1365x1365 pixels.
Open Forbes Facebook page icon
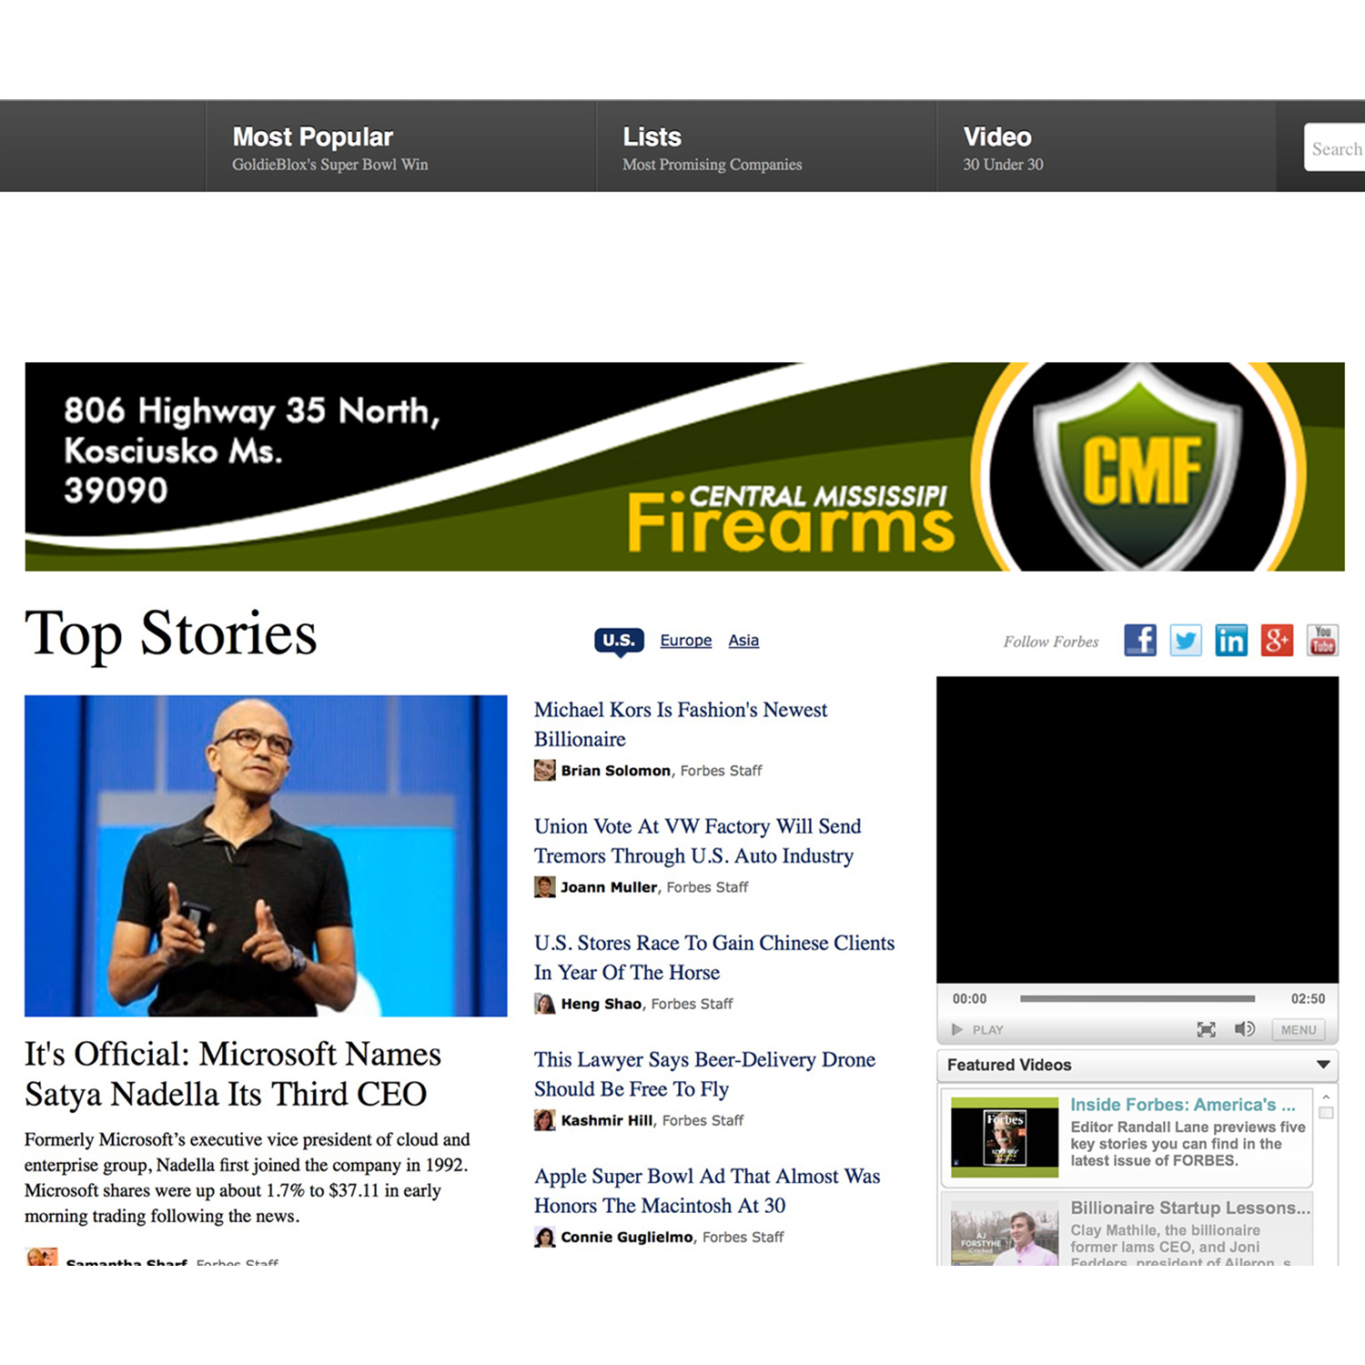pyautogui.click(x=1139, y=641)
